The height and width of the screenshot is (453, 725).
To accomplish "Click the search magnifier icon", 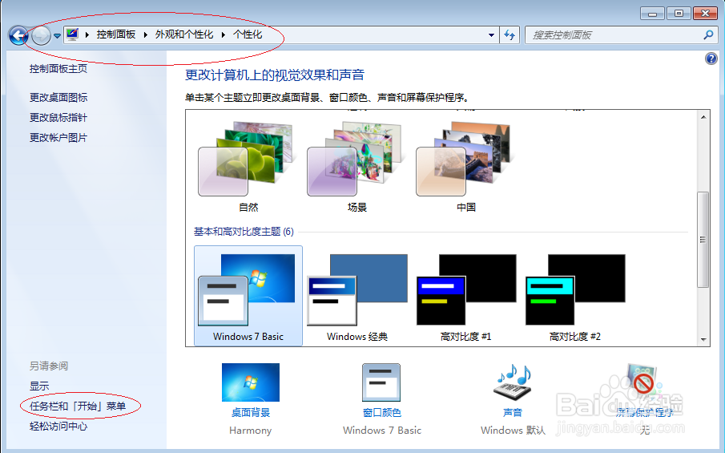I will pos(707,35).
